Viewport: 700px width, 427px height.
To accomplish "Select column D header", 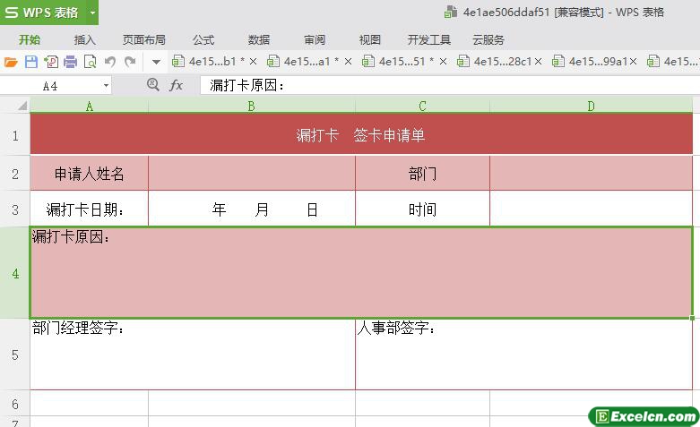I will point(591,107).
